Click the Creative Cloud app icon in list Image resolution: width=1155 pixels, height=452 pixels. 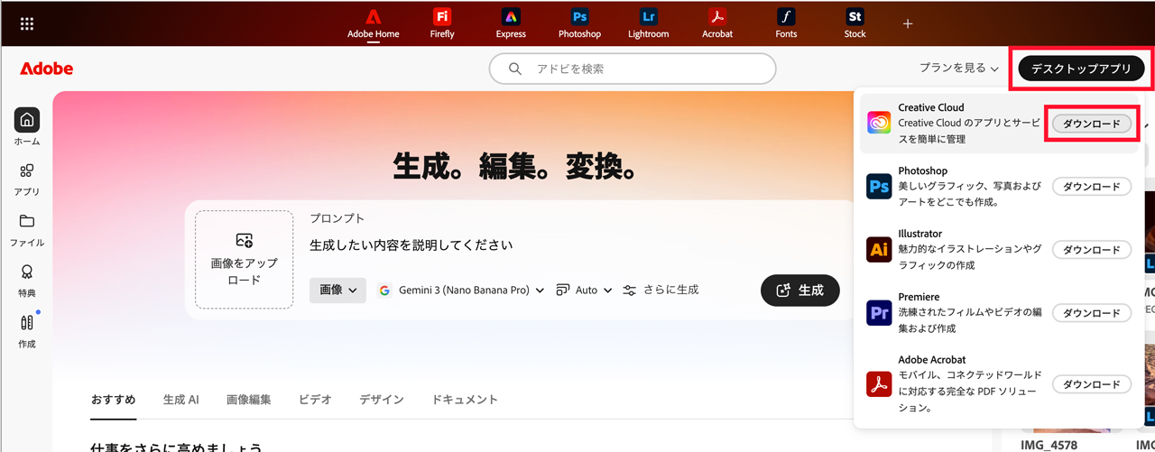coord(879,123)
